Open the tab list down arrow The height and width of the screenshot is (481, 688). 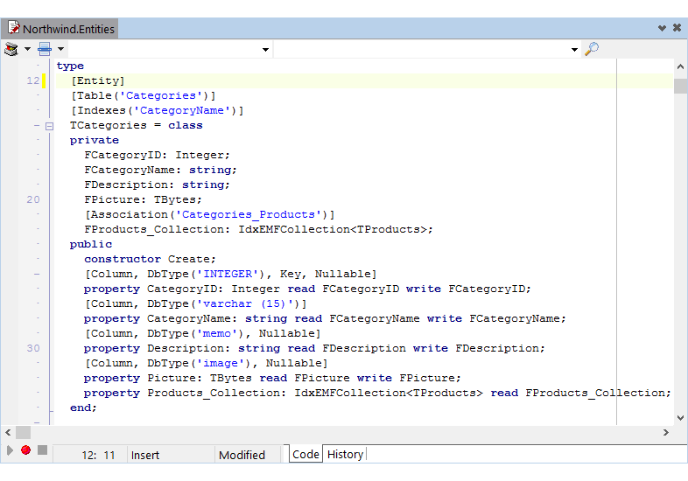click(x=662, y=28)
